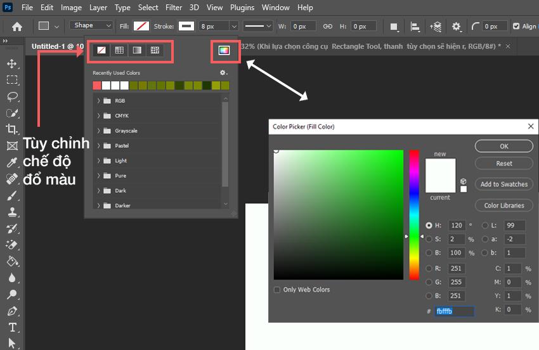Viewport: 539px width, 350px height.
Task: Select the H hue radio button
Action: (429, 226)
